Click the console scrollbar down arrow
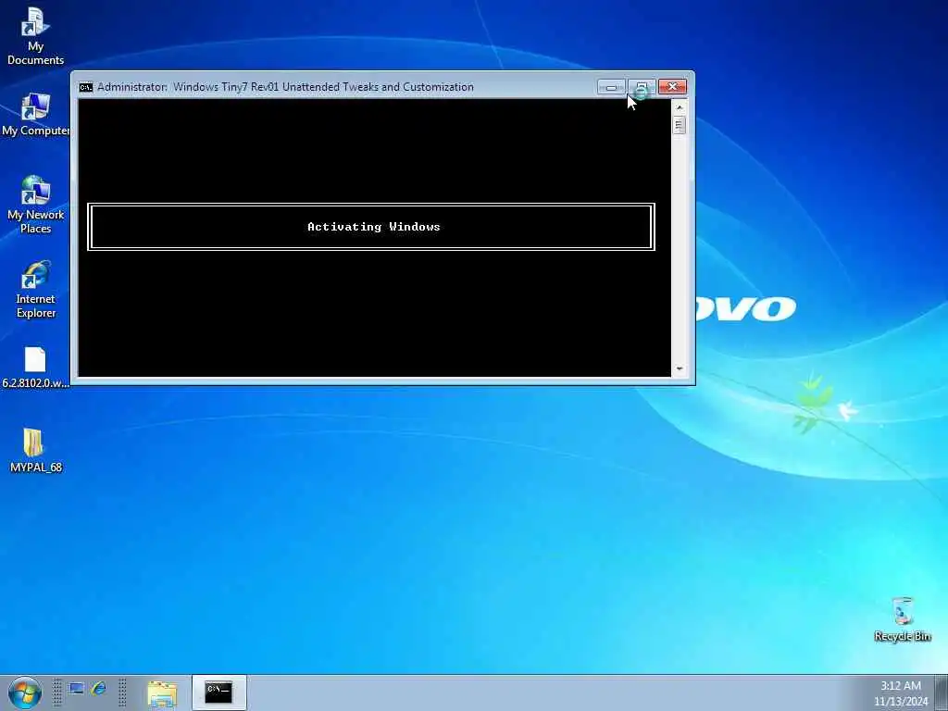The width and height of the screenshot is (948, 711). click(x=679, y=368)
